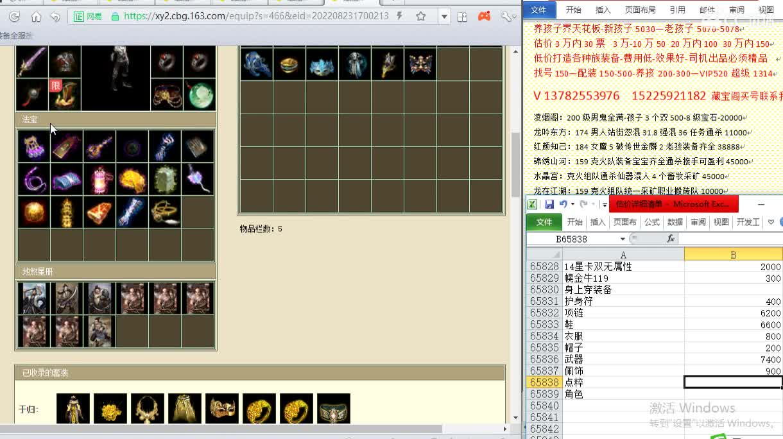
Task: Select the dark vortex artifact in 法宝
Action: click(x=132, y=146)
